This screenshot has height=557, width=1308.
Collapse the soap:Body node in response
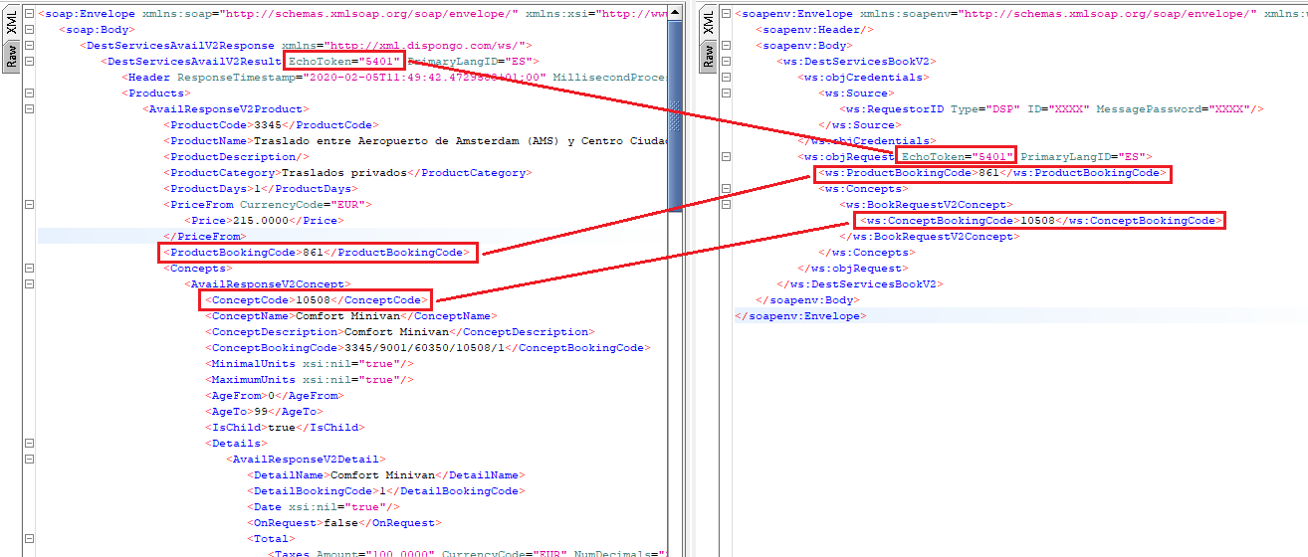tap(29, 30)
